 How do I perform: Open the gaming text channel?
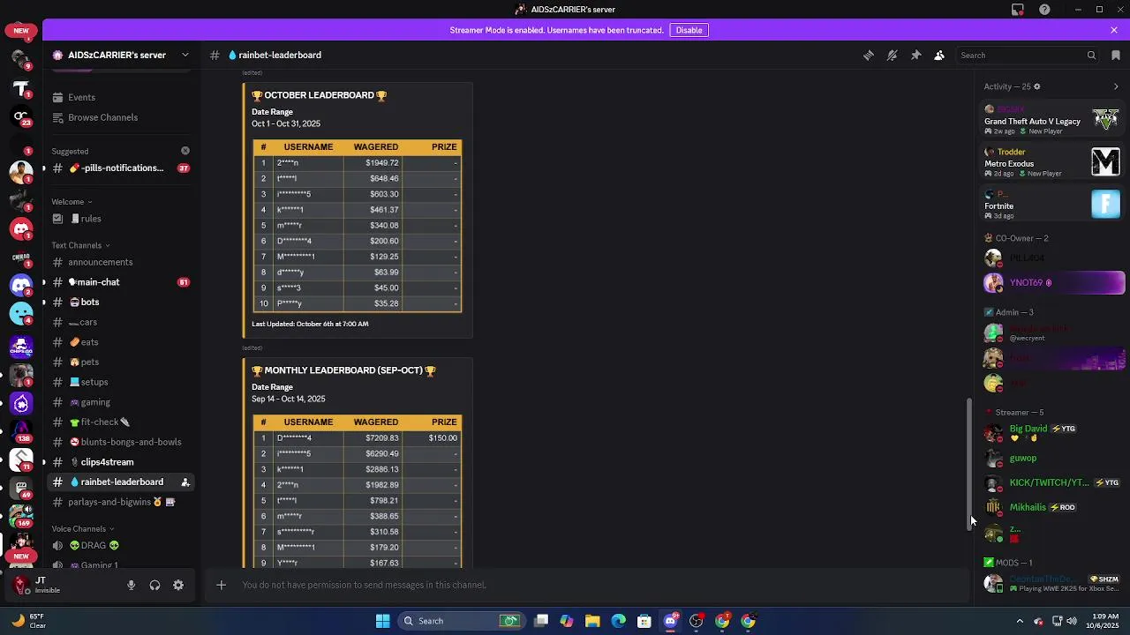tap(119, 402)
